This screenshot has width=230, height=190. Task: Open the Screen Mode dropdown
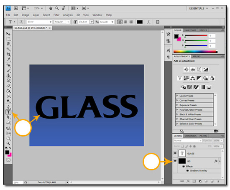(x=85, y=8)
